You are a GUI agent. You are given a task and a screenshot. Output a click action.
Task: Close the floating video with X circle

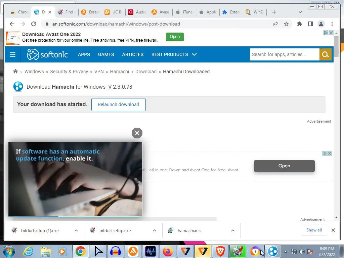137,133
